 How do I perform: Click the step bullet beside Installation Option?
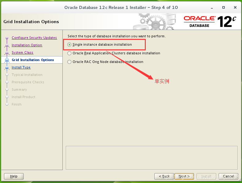[7, 45]
